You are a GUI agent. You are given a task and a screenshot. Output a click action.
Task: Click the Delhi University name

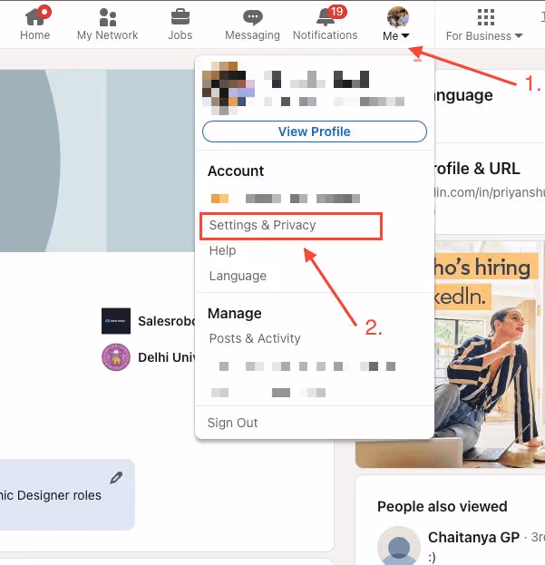click(x=167, y=357)
